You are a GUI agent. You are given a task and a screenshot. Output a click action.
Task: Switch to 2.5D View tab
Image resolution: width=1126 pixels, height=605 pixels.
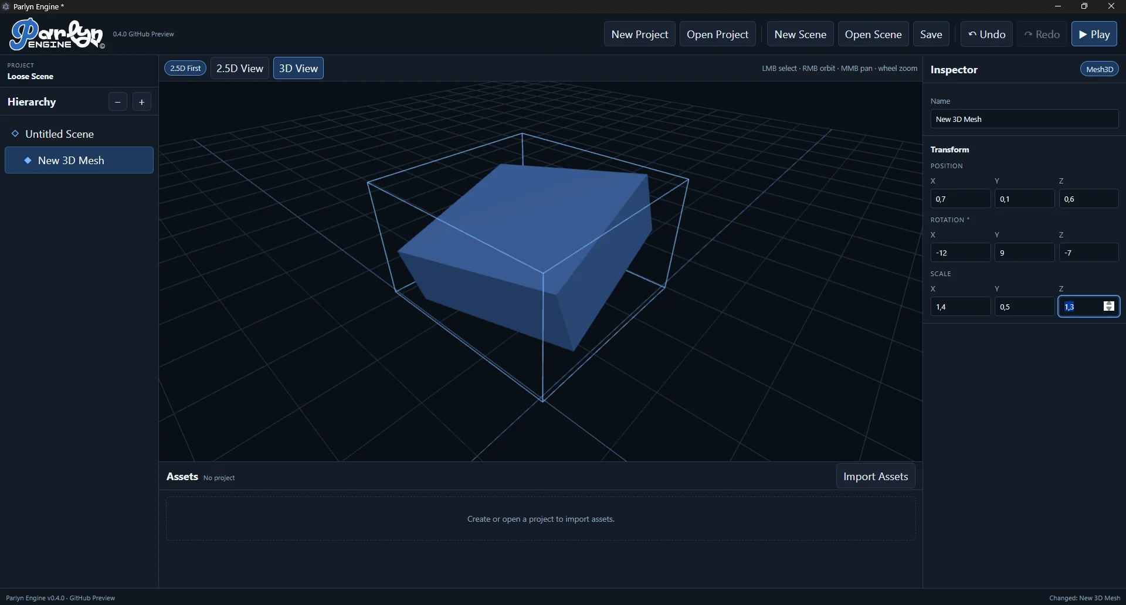[240, 68]
